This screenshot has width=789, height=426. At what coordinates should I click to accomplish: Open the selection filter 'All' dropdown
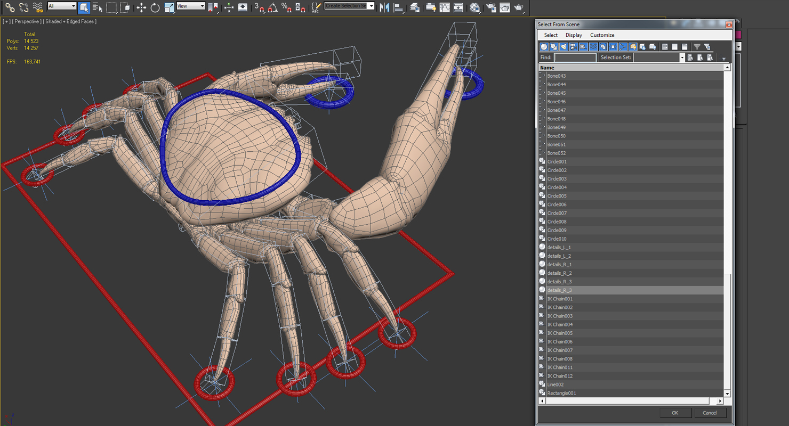click(62, 6)
